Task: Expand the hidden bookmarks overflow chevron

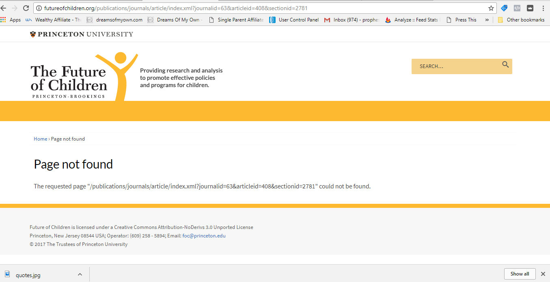Action: coord(487,20)
